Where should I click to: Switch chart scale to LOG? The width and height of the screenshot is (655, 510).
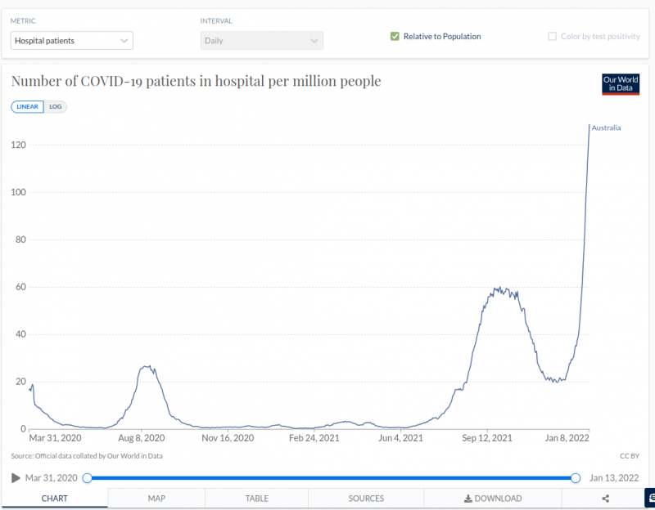pyautogui.click(x=56, y=106)
